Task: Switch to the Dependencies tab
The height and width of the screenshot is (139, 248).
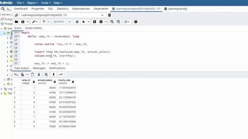Action: click(x=81, y=9)
